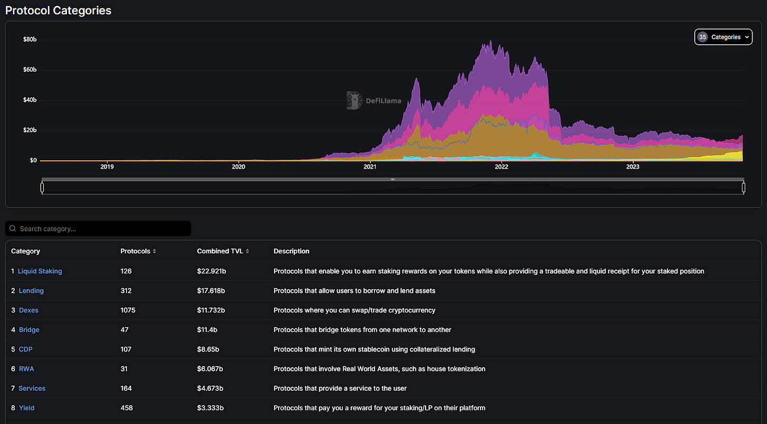Image resolution: width=767 pixels, height=424 pixels.
Task: Click the 126 protocols count
Action: pos(126,271)
